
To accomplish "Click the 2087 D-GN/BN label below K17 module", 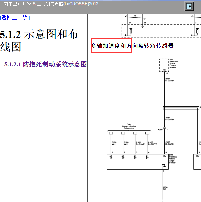I will (170, 80).
